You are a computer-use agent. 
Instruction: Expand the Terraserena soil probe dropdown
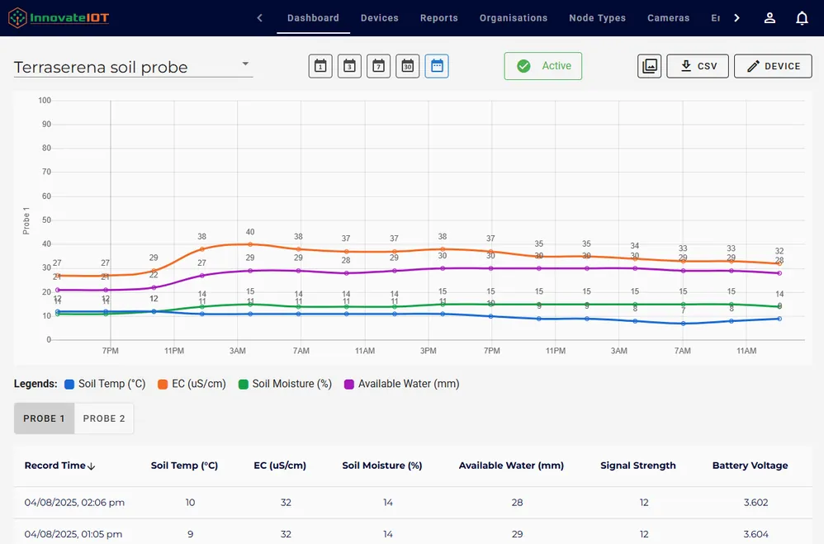(134, 67)
